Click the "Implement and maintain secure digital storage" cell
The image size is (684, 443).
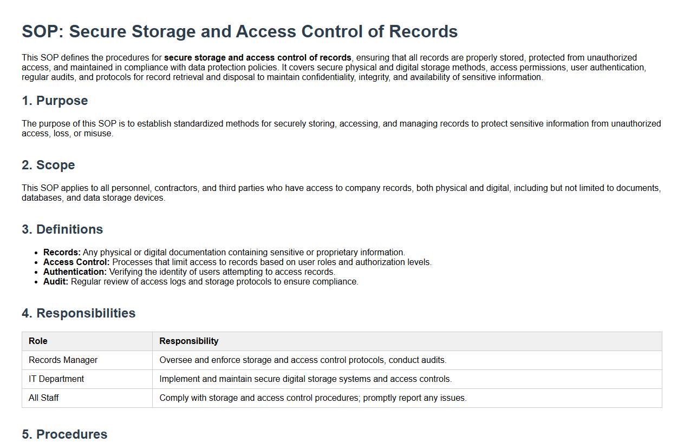(305, 379)
